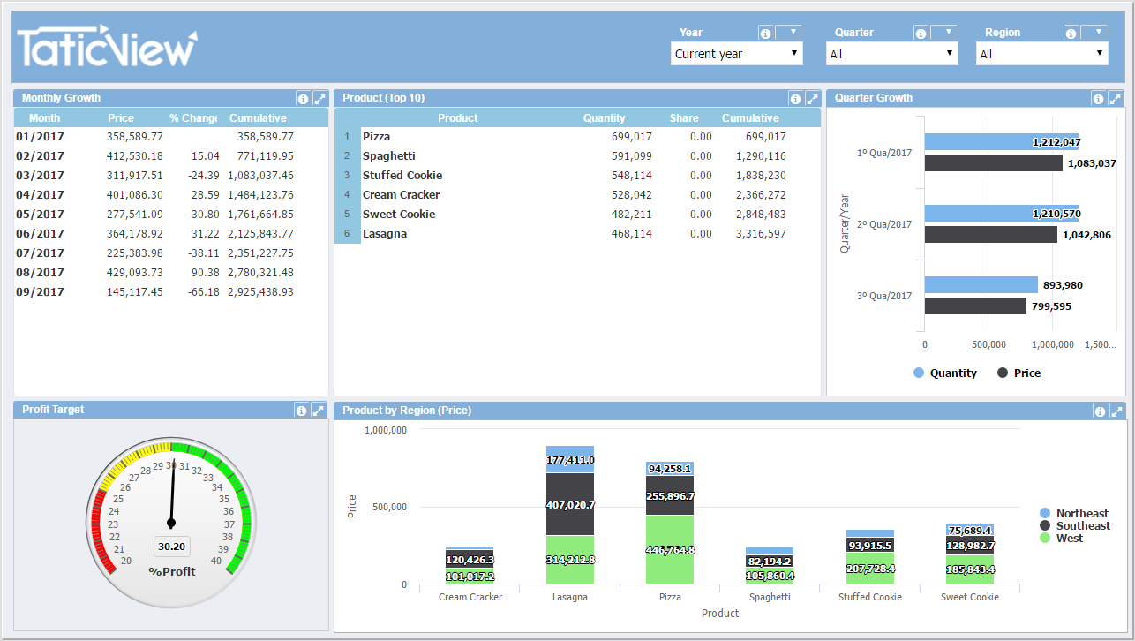Click the info icon beside the Year filter

click(x=764, y=32)
